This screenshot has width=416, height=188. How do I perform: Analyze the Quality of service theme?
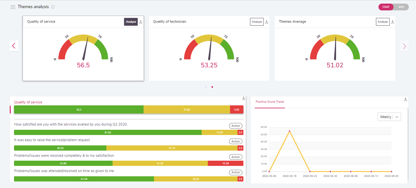[x=131, y=22]
